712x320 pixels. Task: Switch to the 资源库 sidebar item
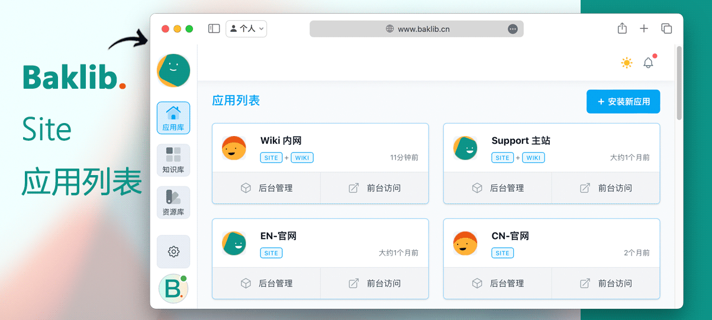173,202
